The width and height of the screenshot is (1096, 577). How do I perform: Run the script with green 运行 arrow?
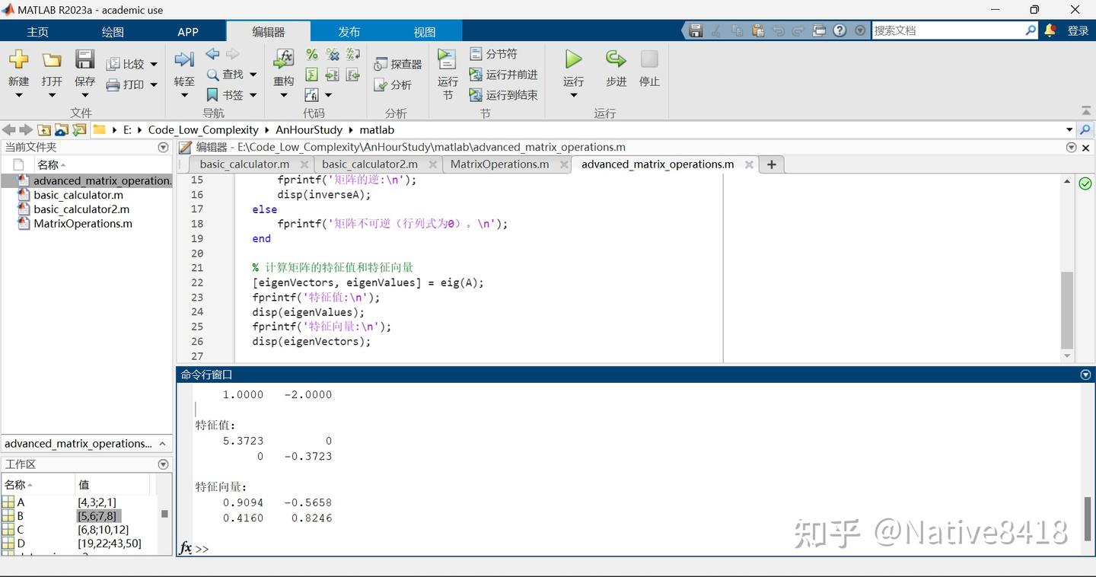pyautogui.click(x=573, y=59)
